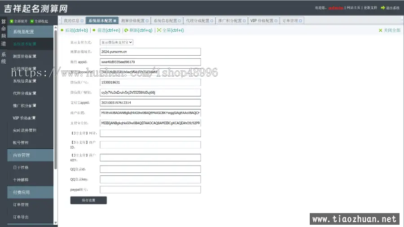Viewport: 404px width, 227px height.
Task: Close the 订单管理 tab using its icon
Action: coord(300,21)
